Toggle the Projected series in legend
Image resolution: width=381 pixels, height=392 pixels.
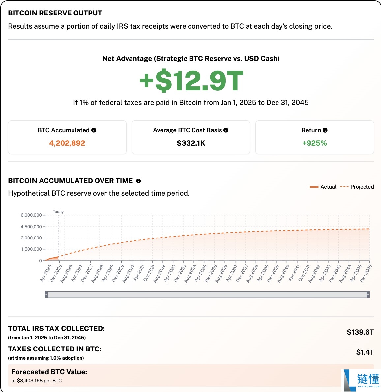[357, 187]
